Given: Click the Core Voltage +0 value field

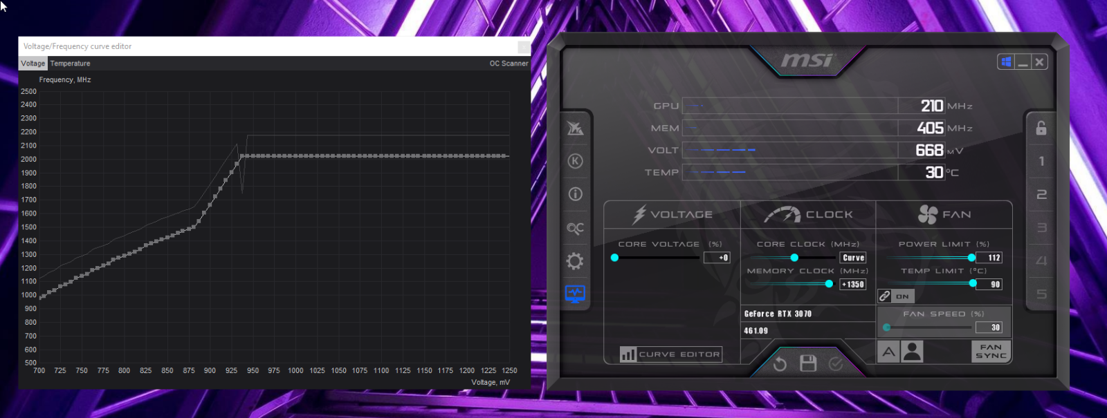Looking at the screenshot, I should click(717, 258).
